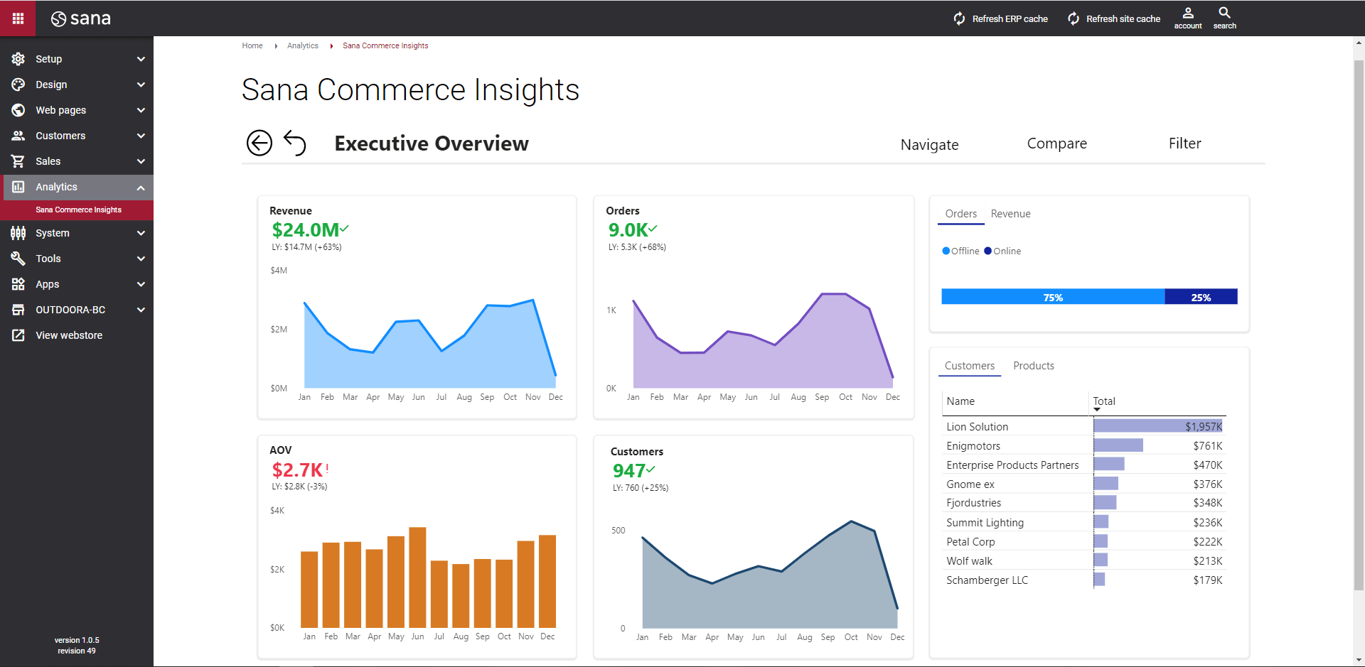This screenshot has width=1365, height=667.
Task: Click the Analytics chart icon
Action: [x=18, y=187]
